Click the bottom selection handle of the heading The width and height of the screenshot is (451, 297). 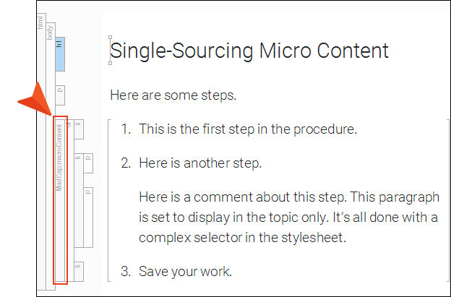click(110, 63)
